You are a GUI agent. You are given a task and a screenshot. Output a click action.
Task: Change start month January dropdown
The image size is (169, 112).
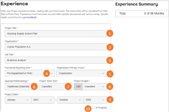click(17, 100)
